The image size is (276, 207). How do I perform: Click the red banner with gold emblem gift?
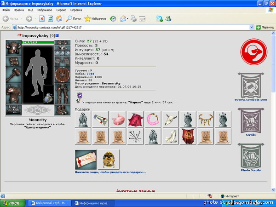coord(188,136)
